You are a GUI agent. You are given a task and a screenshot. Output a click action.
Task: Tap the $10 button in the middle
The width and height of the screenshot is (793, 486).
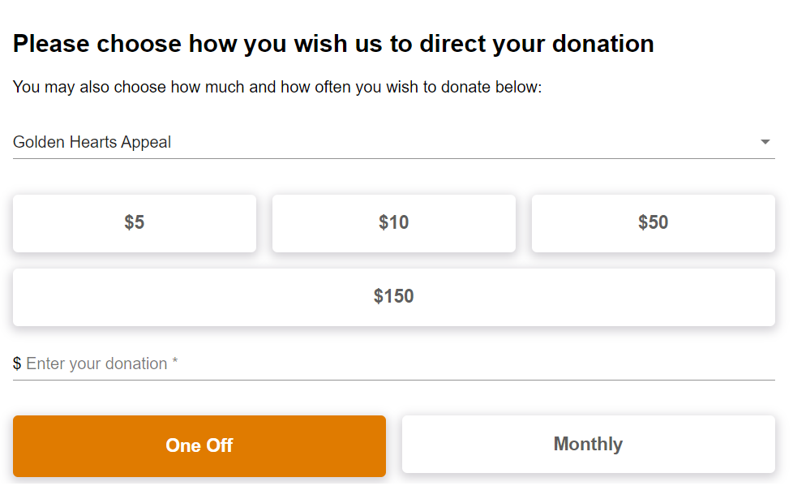point(394,222)
